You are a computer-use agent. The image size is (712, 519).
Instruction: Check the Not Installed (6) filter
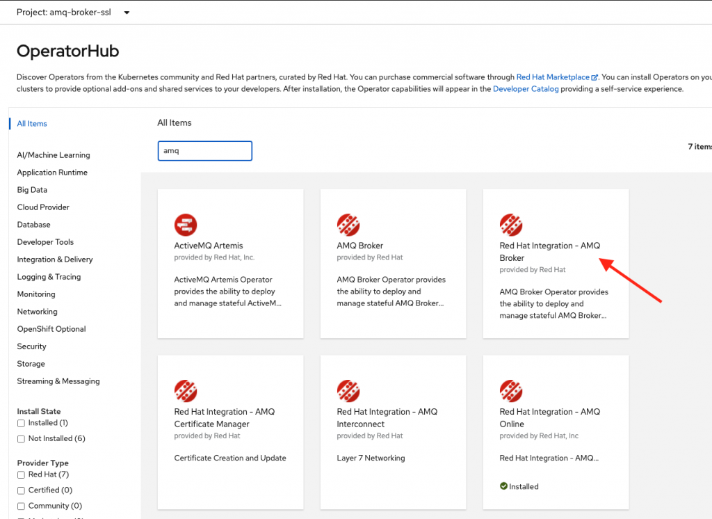coord(21,439)
